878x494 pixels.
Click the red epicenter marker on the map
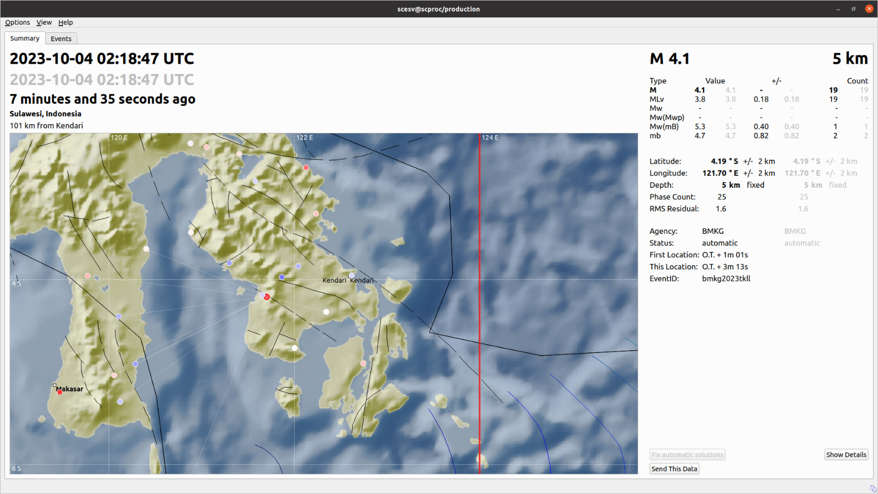click(x=267, y=297)
